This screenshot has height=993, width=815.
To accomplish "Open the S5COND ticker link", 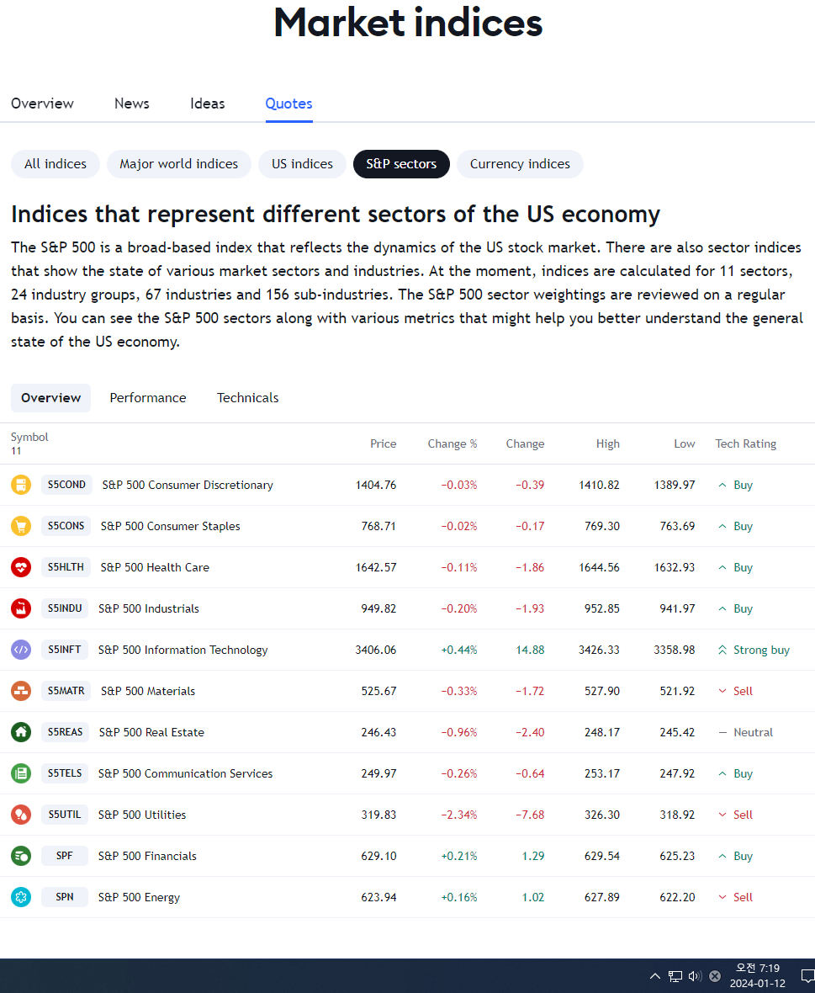I will coord(66,485).
